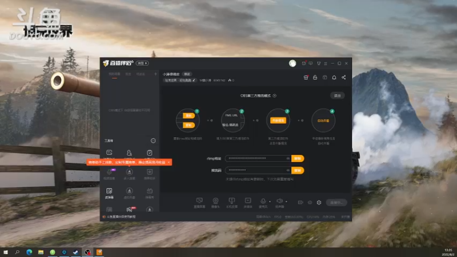
Task: Click the gray connecting status button
Action: tap(336, 202)
